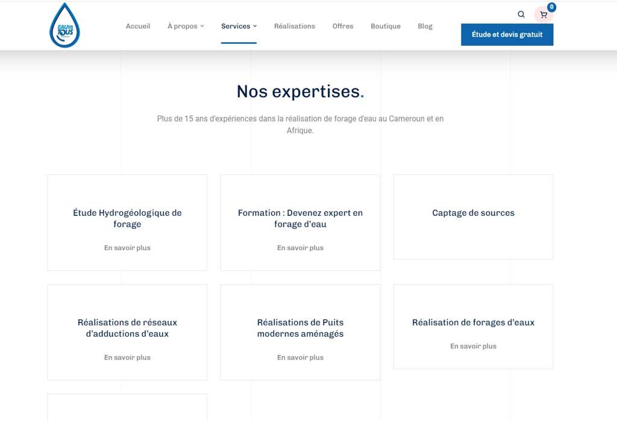Click the Nos expertises heading

[x=300, y=91]
